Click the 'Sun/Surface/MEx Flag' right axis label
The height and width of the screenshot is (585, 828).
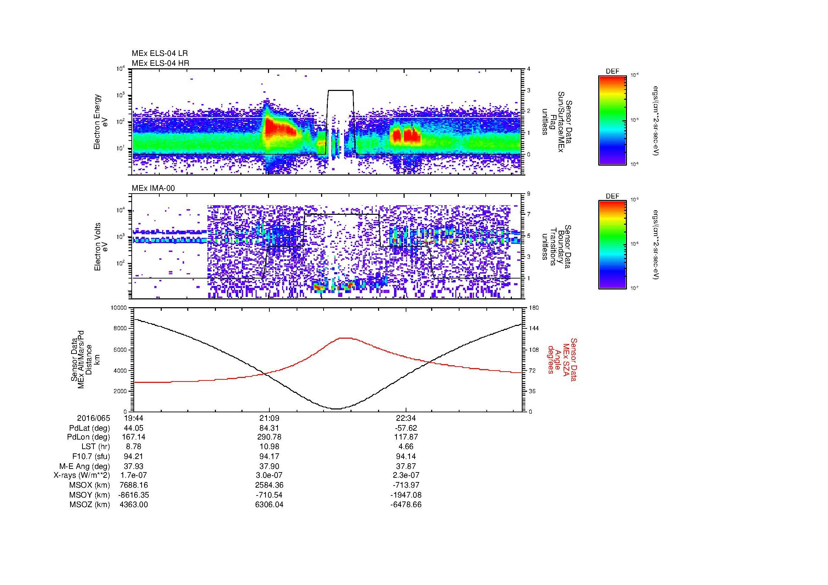tap(557, 122)
